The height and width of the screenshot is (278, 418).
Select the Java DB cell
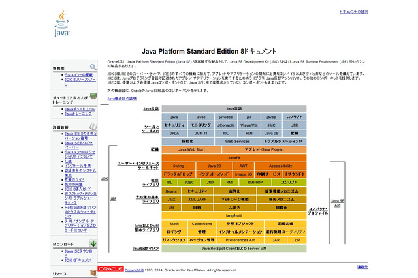coord(271,133)
